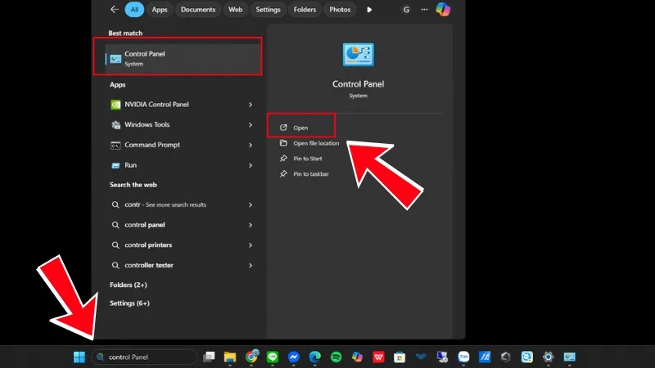
Task: Select Pin to taskbar option
Action: (310, 173)
